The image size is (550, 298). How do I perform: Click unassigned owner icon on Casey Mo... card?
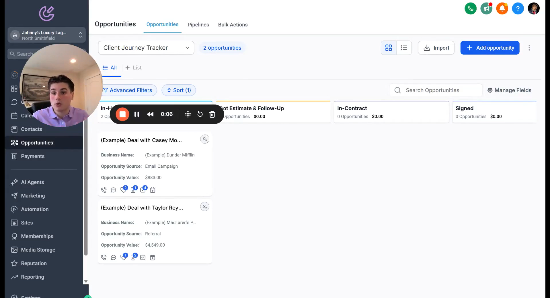tap(205, 139)
